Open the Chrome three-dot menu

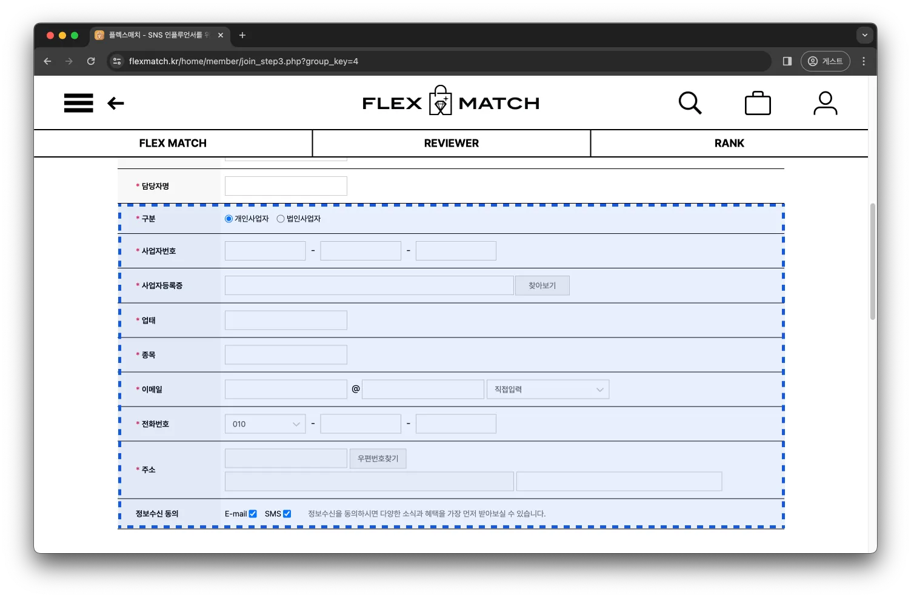(864, 61)
